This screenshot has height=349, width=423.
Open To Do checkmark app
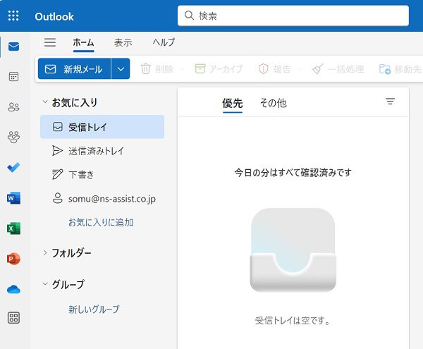coord(14,168)
